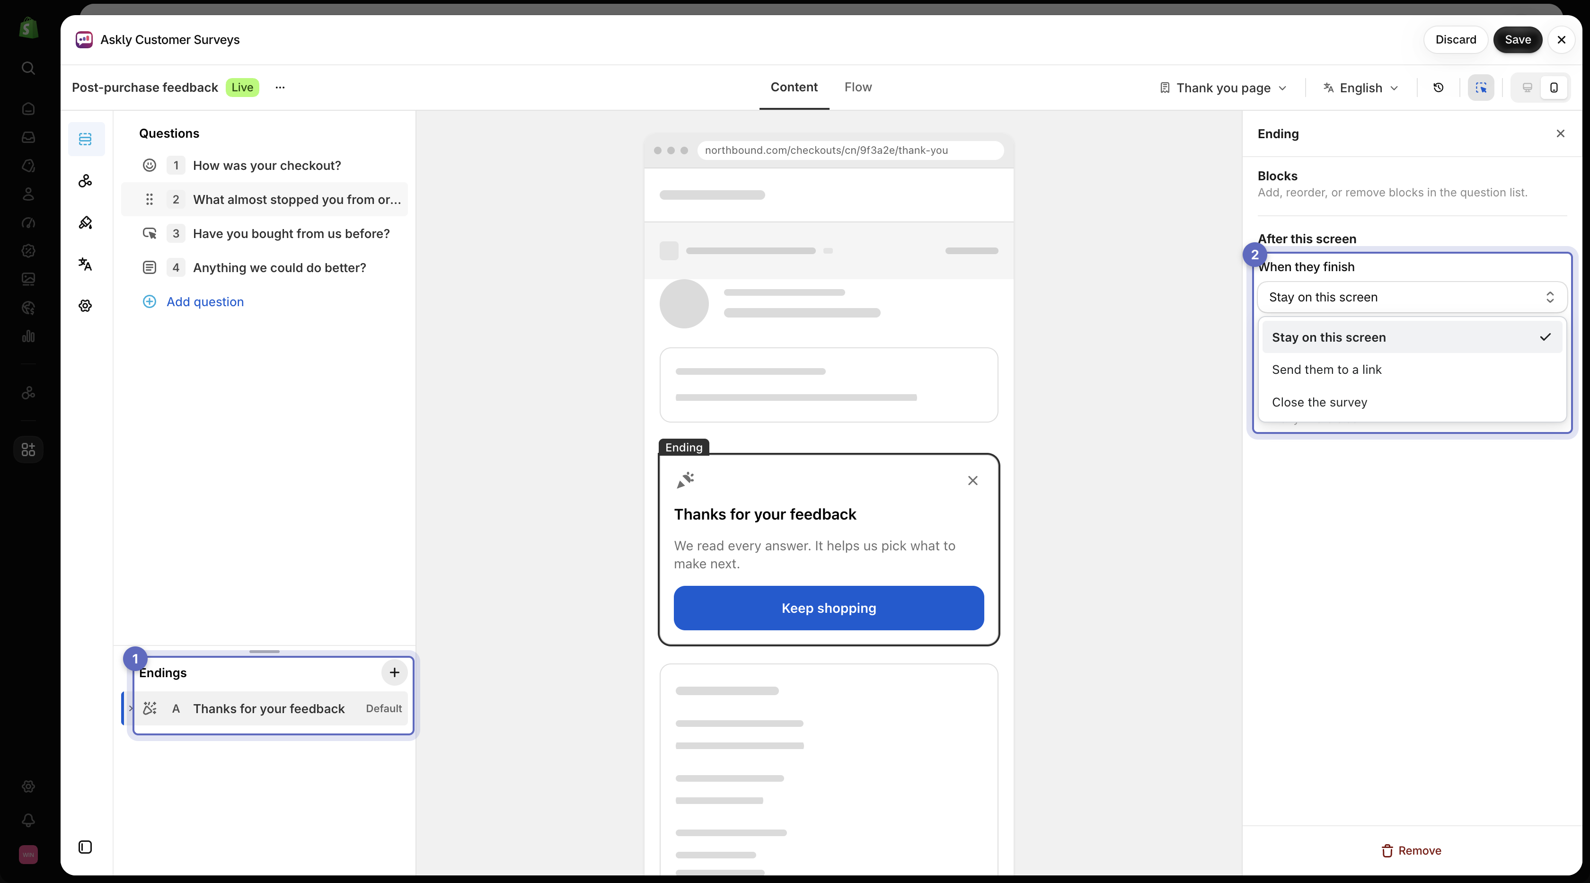Viewport: 1590px width, 883px height.
Task: Click the Live status badge
Action: (x=243, y=88)
